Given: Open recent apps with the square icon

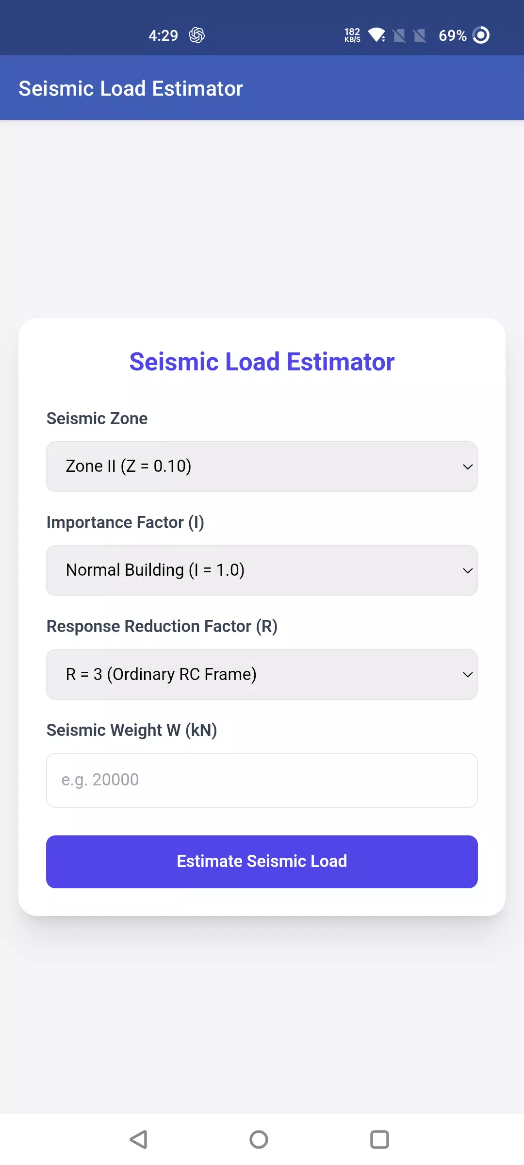Looking at the screenshot, I should coord(379,1139).
